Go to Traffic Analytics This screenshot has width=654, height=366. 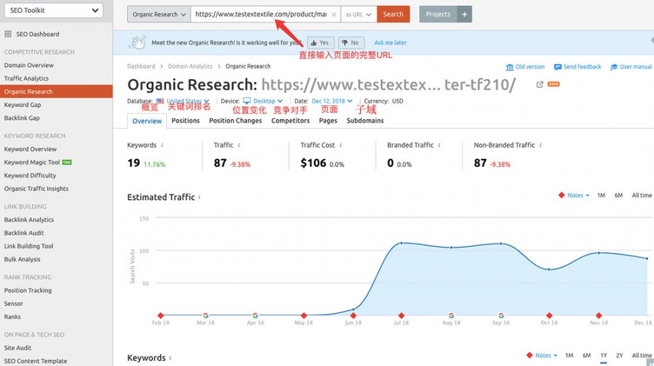click(26, 79)
